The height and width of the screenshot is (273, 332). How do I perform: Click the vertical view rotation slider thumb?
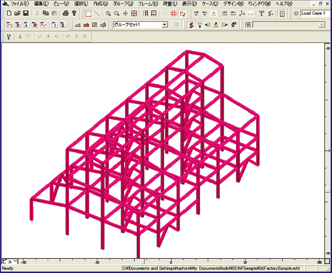[328, 191]
